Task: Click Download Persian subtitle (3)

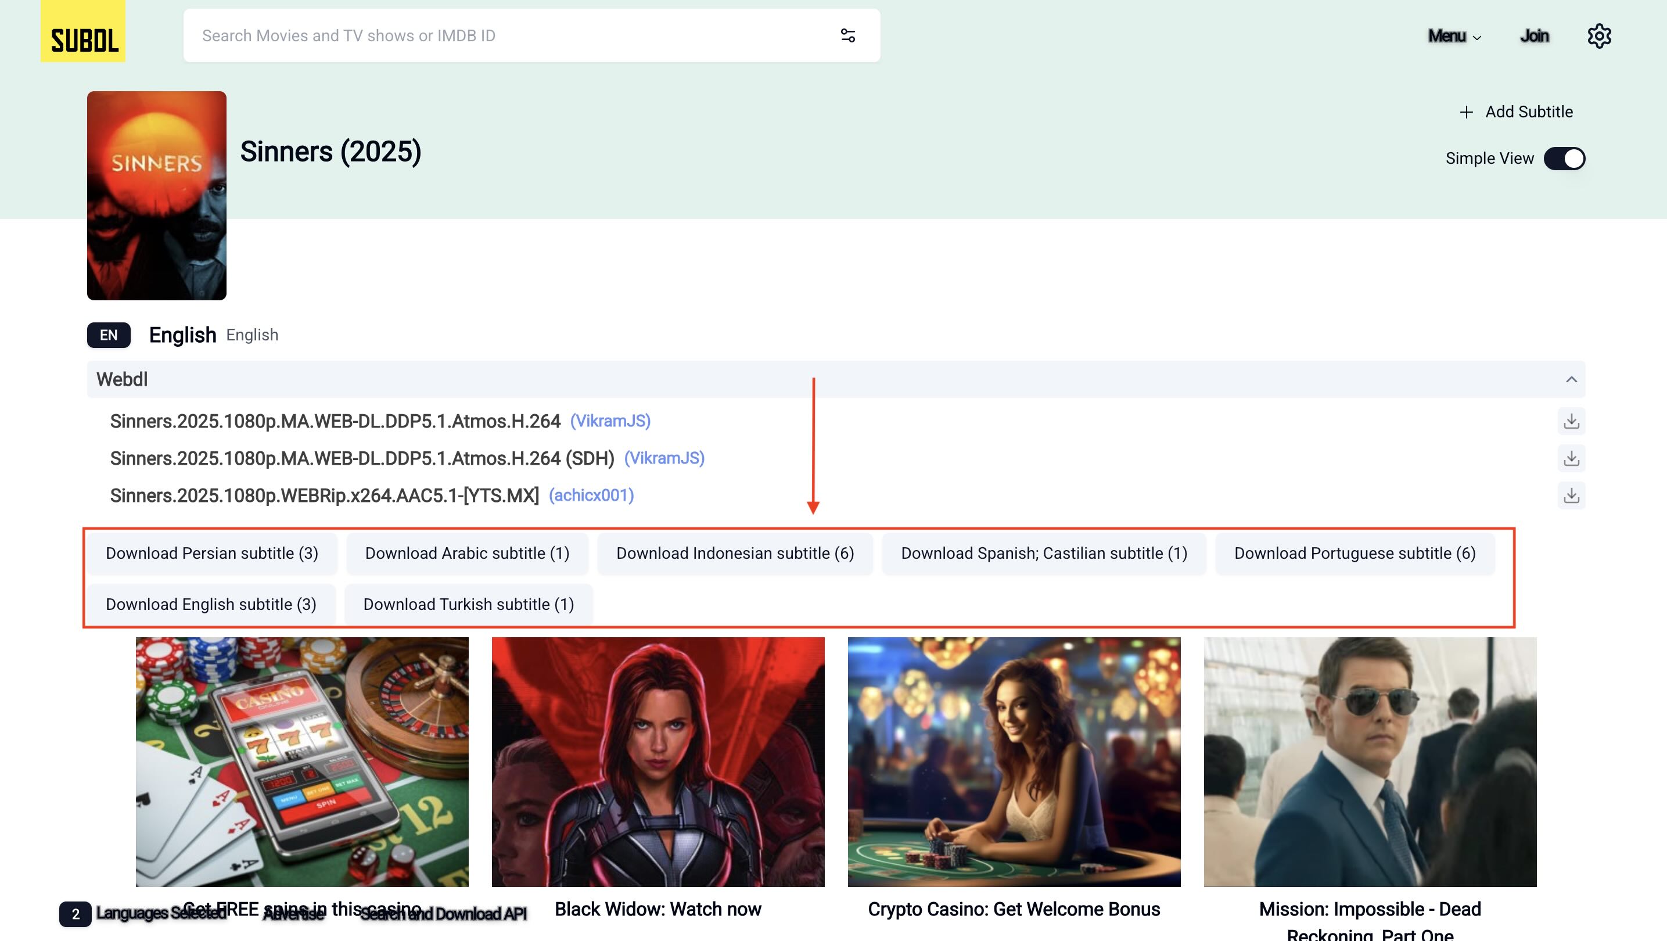Action: click(x=212, y=554)
